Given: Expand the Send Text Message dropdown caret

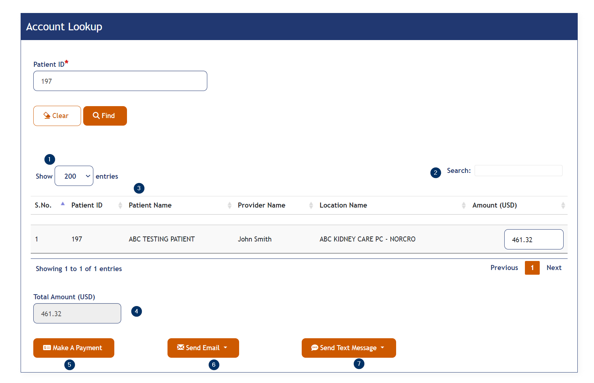Looking at the screenshot, I should (382, 348).
